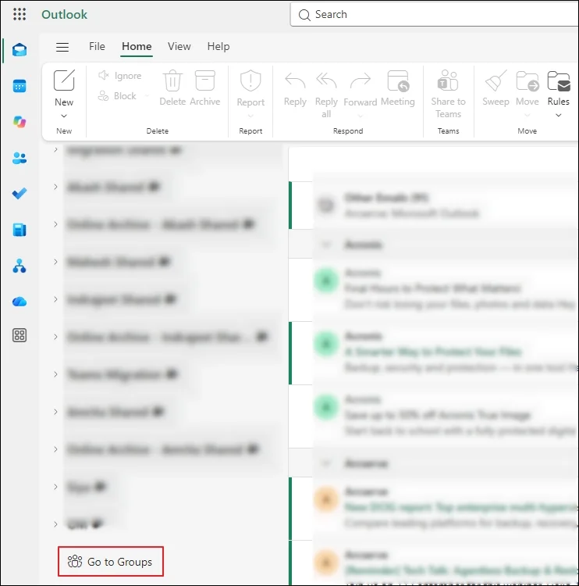
Task: Open the org chart app icon
Action: click(x=20, y=266)
